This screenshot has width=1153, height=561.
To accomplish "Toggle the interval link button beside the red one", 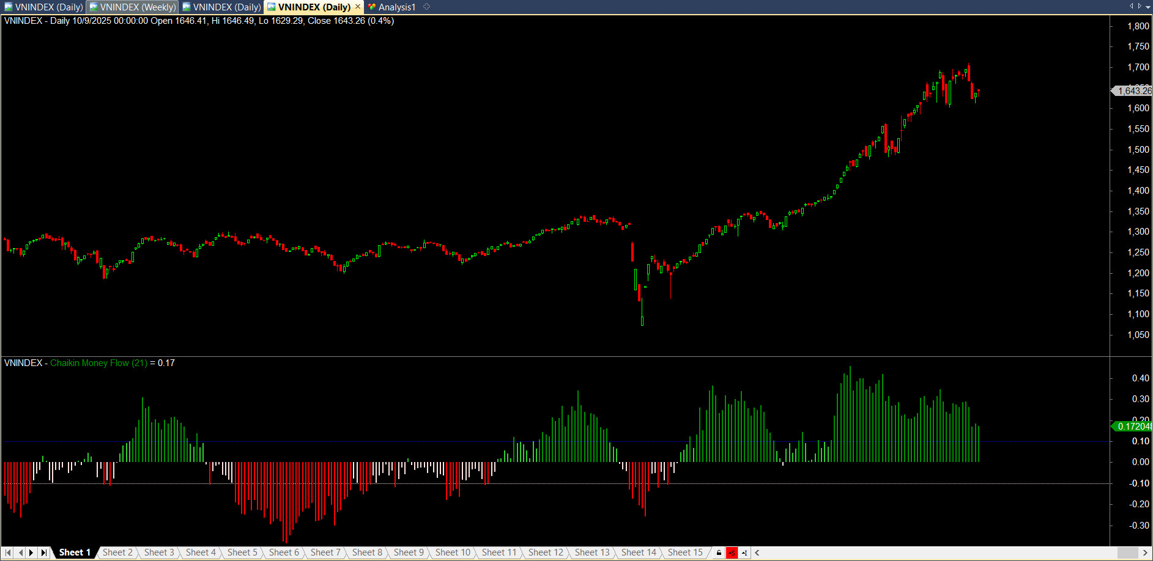I will (x=744, y=553).
